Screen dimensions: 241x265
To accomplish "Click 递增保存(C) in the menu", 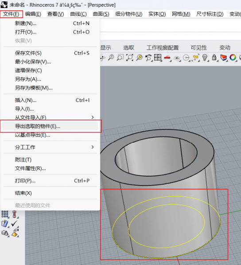I will tap(51, 71).
